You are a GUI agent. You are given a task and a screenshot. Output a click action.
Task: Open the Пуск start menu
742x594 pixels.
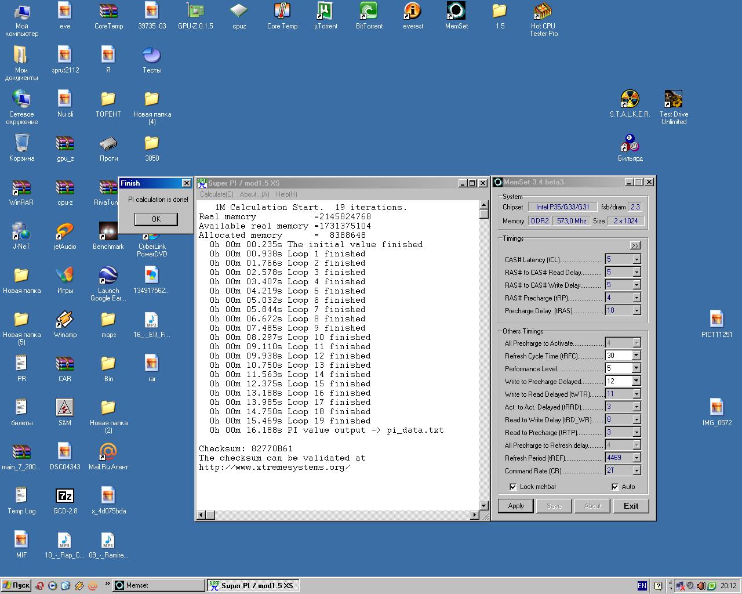point(16,585)
